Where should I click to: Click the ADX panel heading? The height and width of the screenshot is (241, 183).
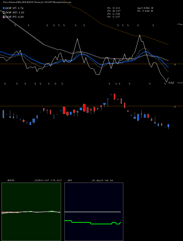click(x=70, y=180)
